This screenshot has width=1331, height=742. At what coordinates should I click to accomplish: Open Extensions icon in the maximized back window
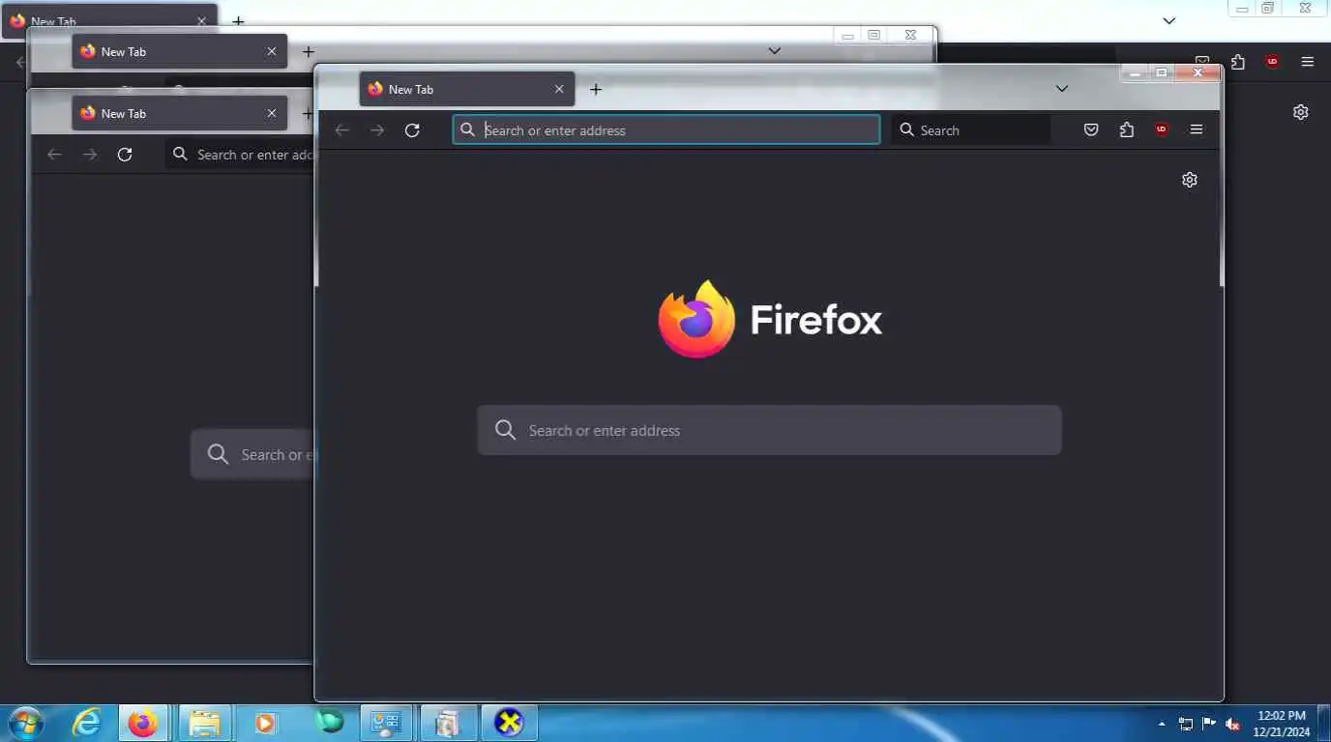tap(1238, 62)
